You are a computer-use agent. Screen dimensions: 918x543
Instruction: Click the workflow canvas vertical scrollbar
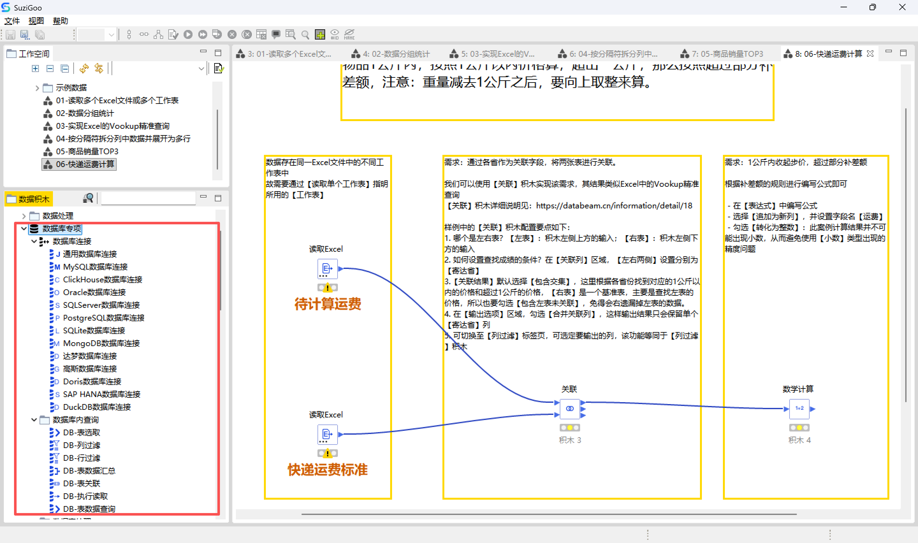coord(906,255)
